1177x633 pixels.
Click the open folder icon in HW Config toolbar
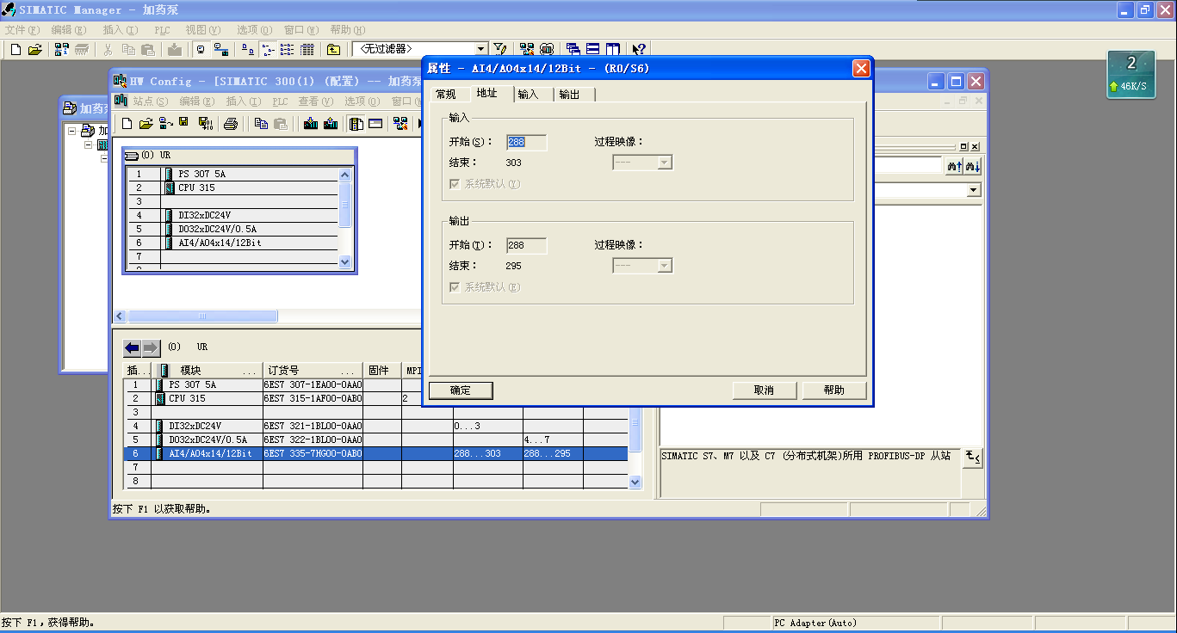click(146, 124)
